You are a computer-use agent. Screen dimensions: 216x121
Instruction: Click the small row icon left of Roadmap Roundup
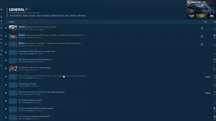point(6,28)
